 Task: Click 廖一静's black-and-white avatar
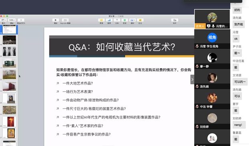tap(212, 57)
